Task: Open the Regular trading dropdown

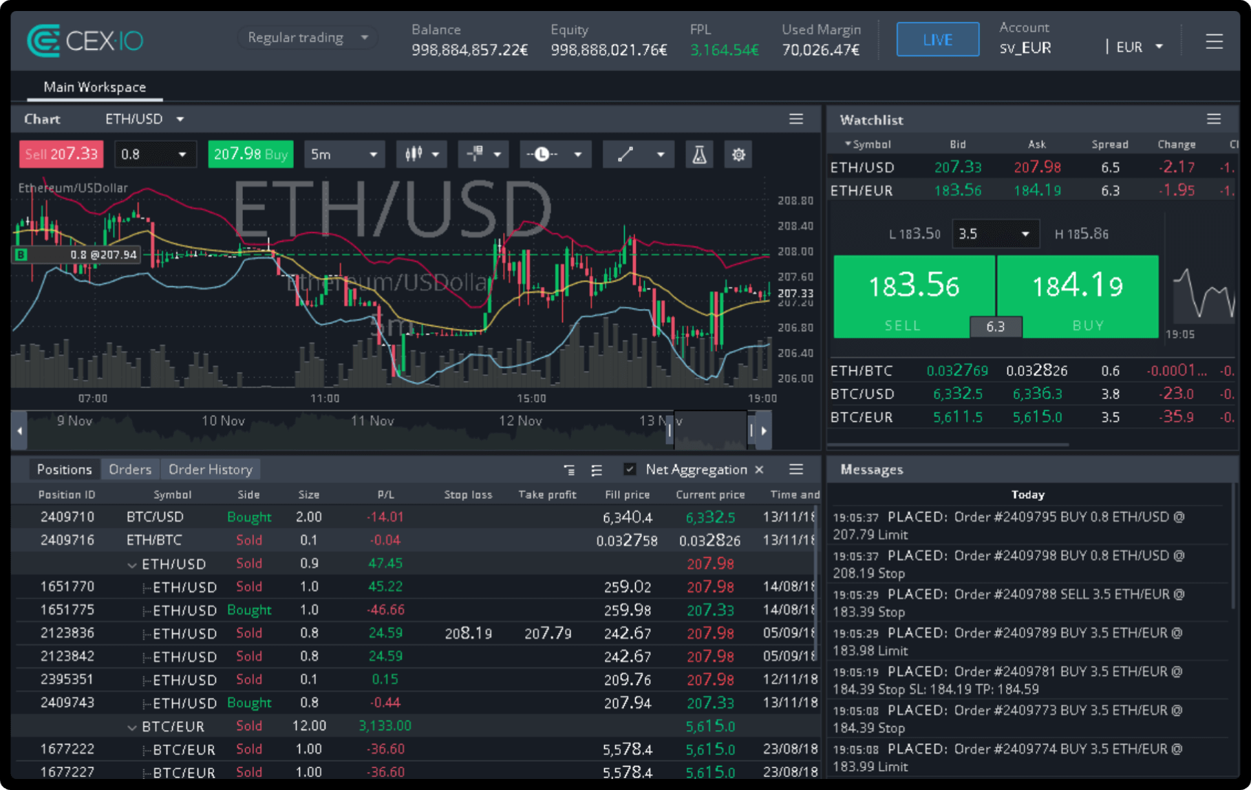Action: coord(307,38)
